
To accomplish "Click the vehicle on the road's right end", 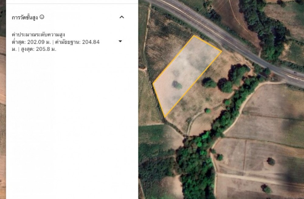I will click(x=295, y=73).
